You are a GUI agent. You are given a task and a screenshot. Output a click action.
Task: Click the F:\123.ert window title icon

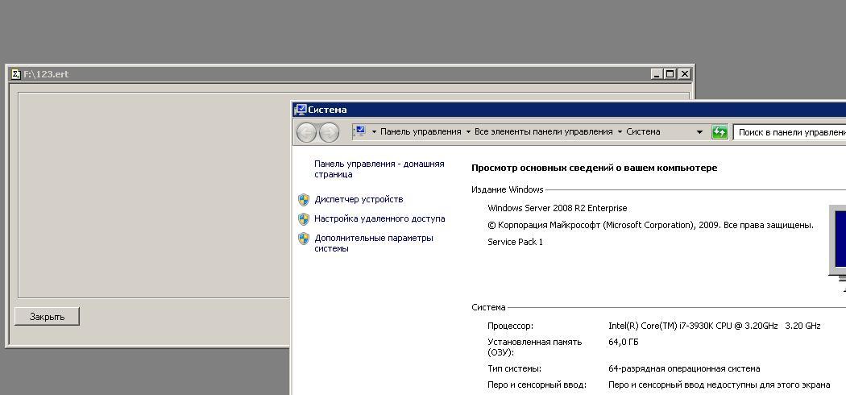[16, 74]
